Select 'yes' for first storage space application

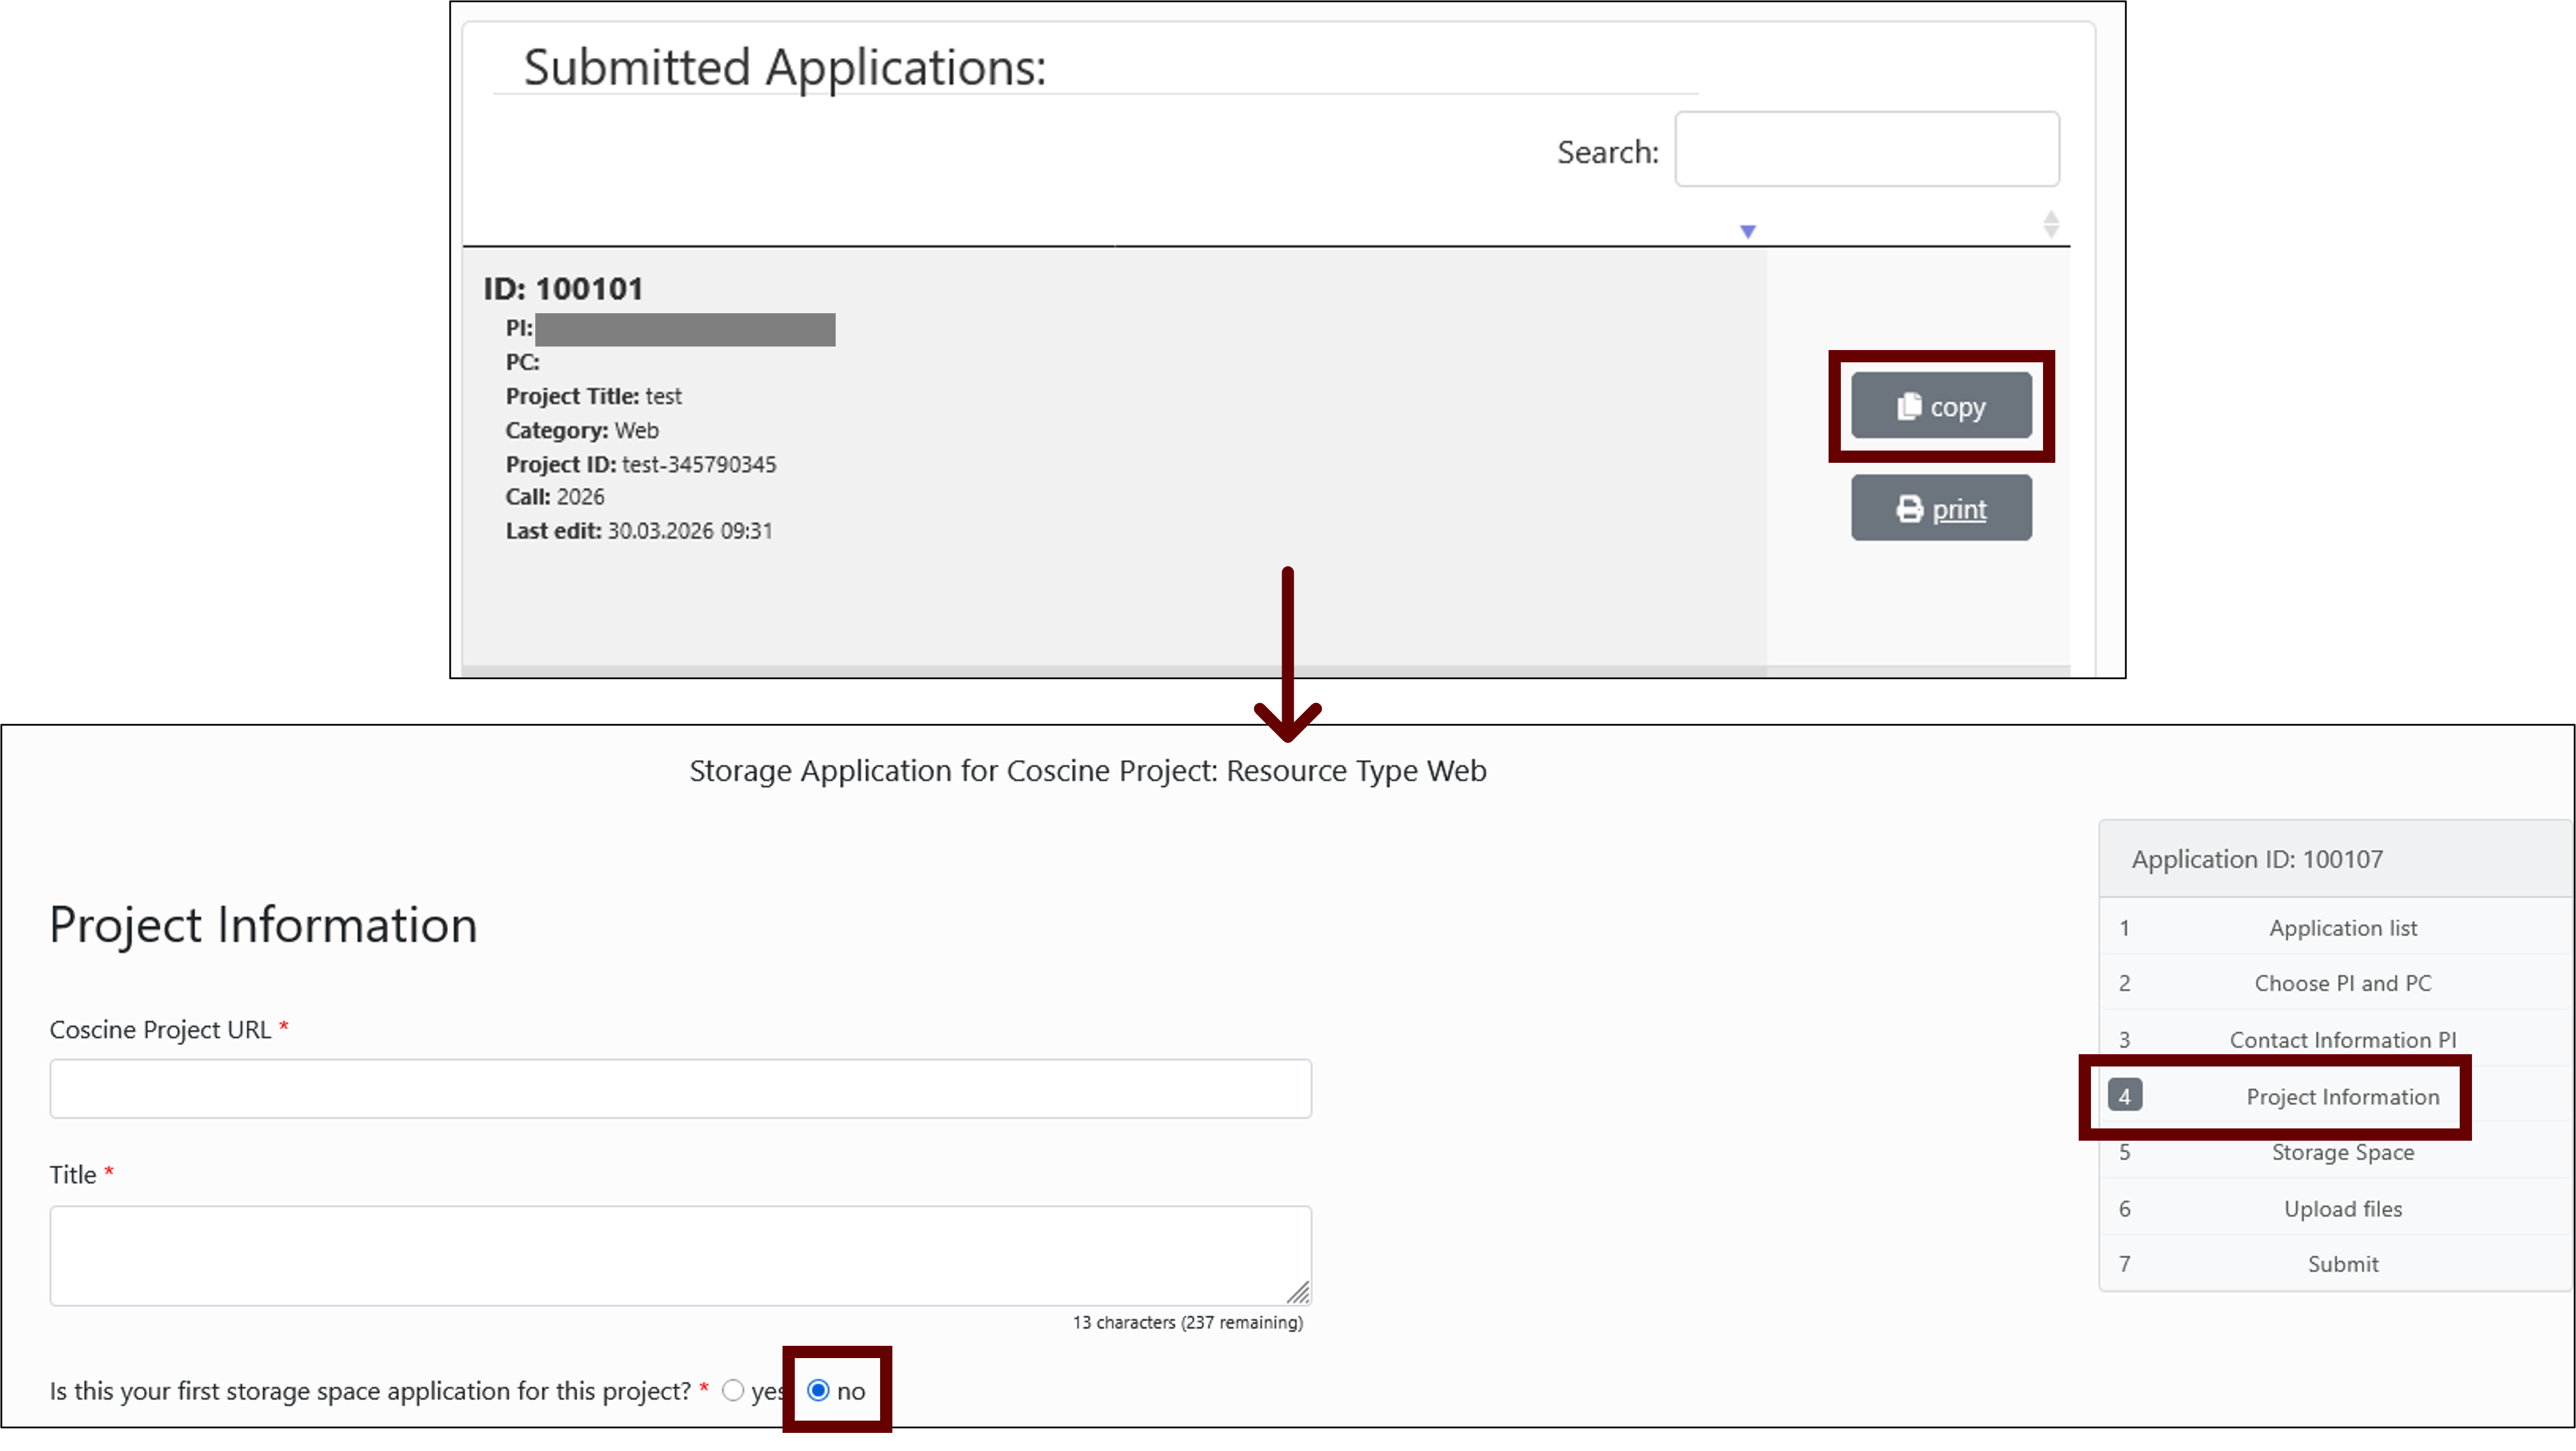(733, 1390)
